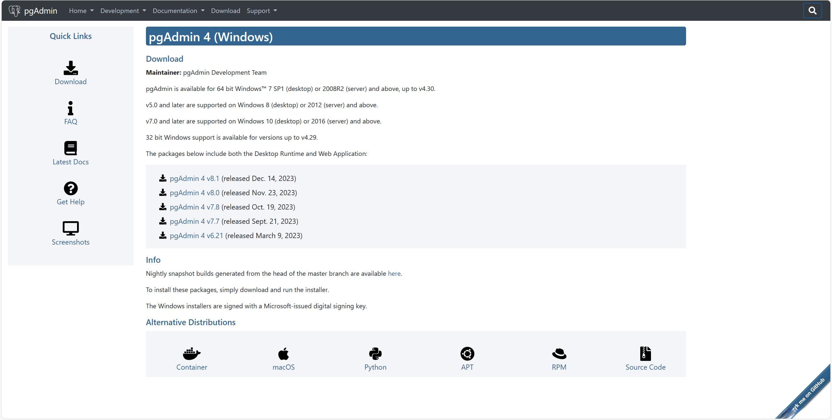Open the pgAdmin 4 v6.21 download link

click(196, 235)
